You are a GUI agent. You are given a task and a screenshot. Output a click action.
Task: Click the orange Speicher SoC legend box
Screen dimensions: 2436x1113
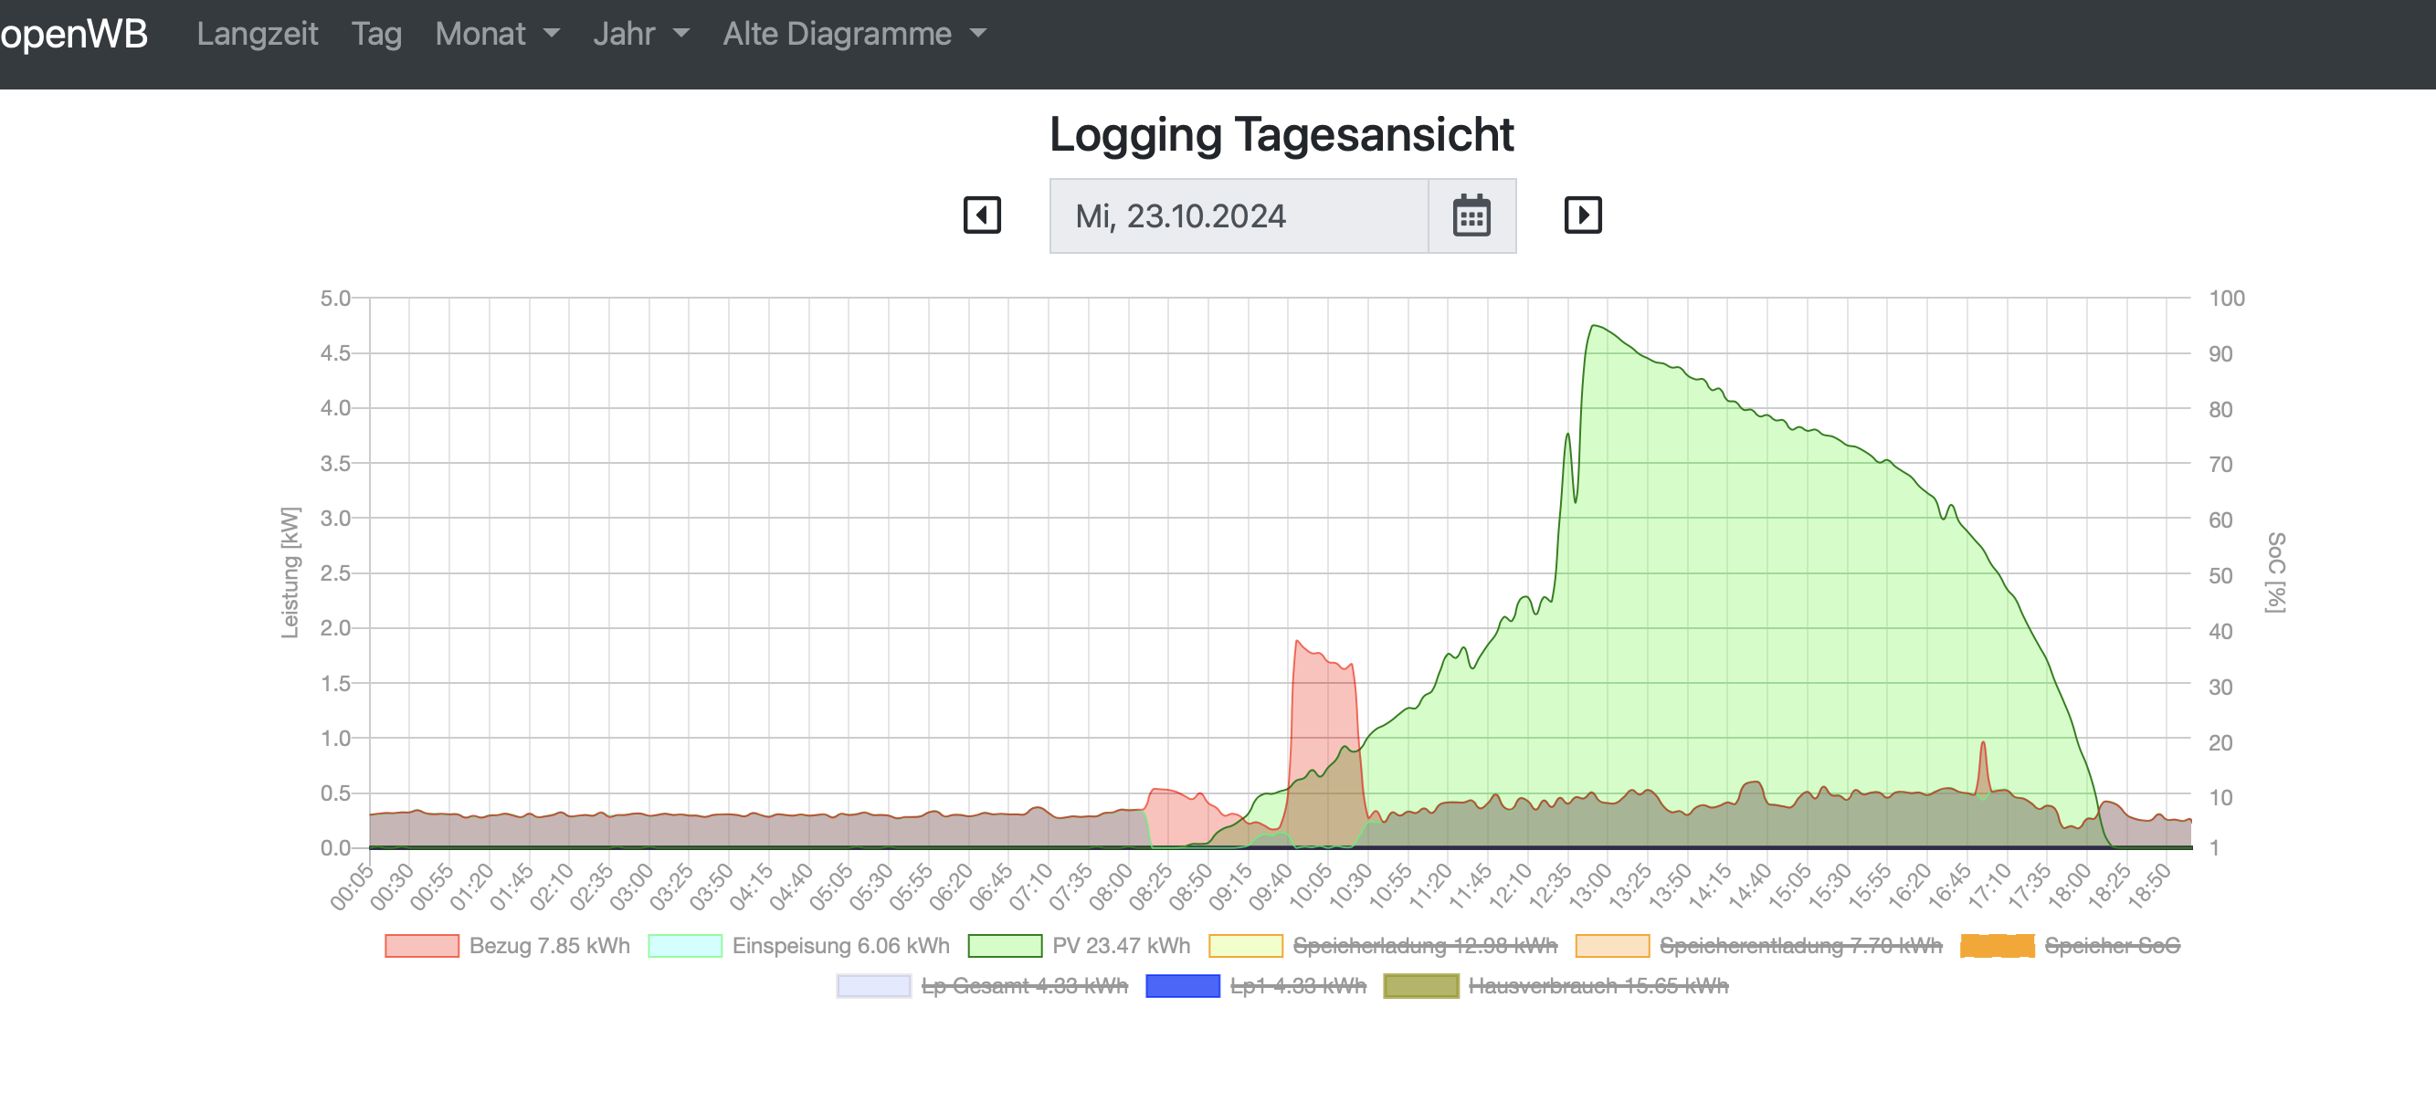pyautogui.click(x=1997, y=946)
